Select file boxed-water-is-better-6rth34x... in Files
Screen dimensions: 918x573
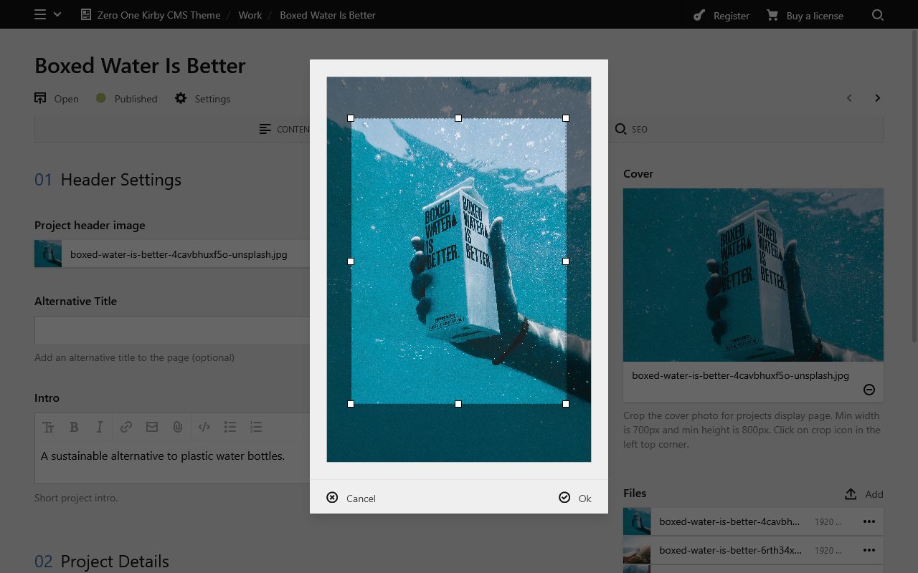[730, 550]
